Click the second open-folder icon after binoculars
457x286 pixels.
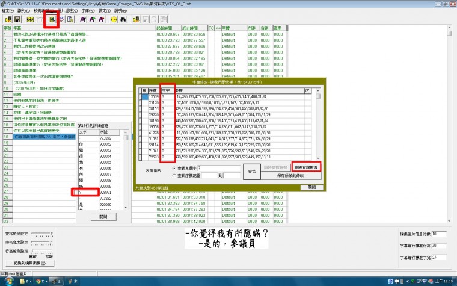tap(136, 19)
